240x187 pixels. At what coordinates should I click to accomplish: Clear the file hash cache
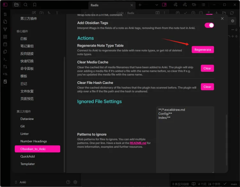[207, 87]
